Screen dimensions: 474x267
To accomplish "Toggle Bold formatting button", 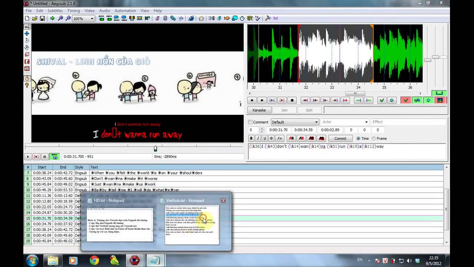I will pyautogui.click(x=251, y=138).
